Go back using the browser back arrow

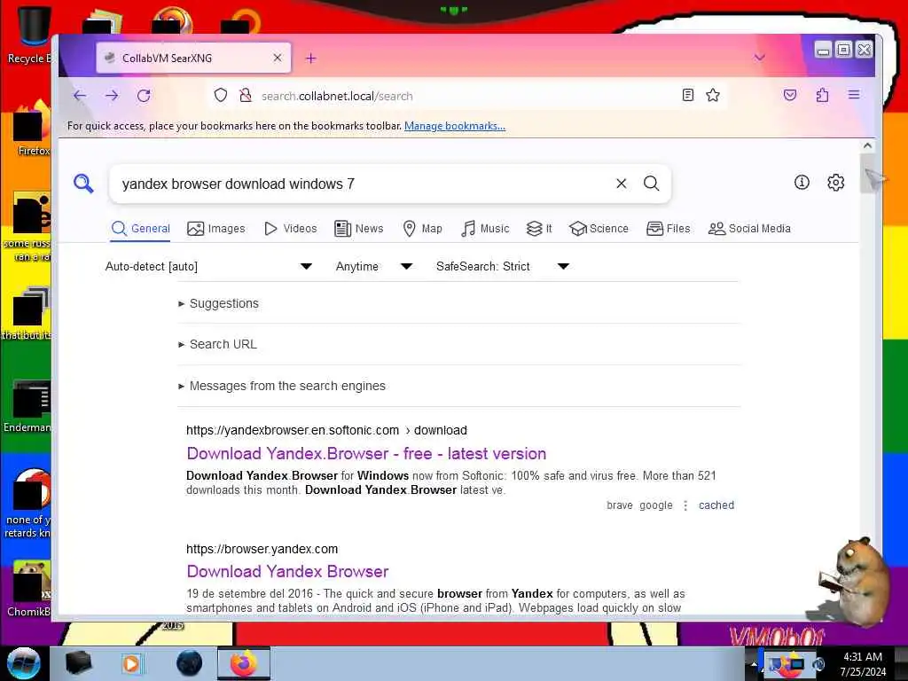(x=80, y=96)
